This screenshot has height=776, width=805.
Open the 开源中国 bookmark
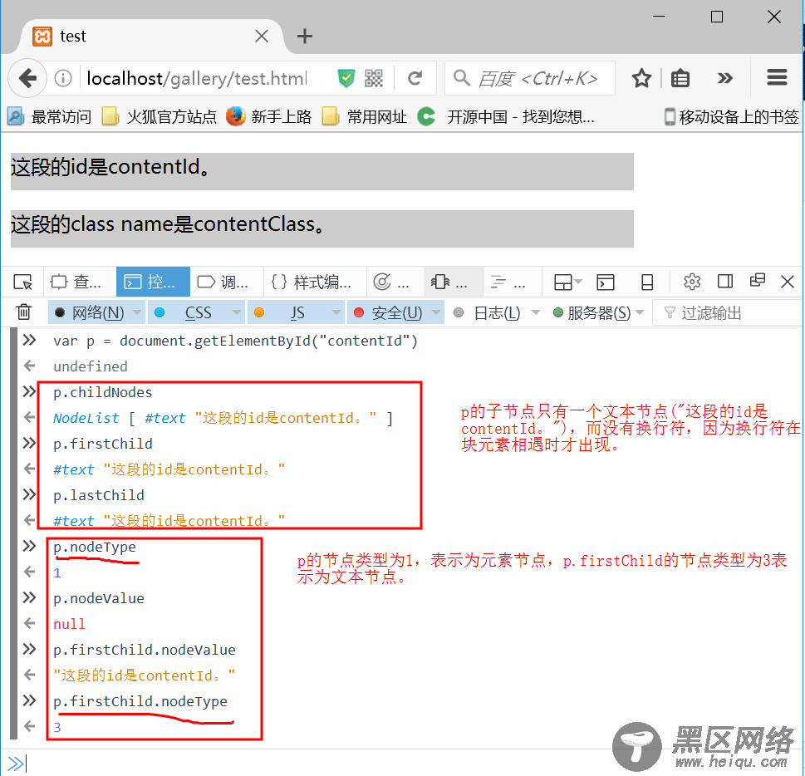coord(506,117)
